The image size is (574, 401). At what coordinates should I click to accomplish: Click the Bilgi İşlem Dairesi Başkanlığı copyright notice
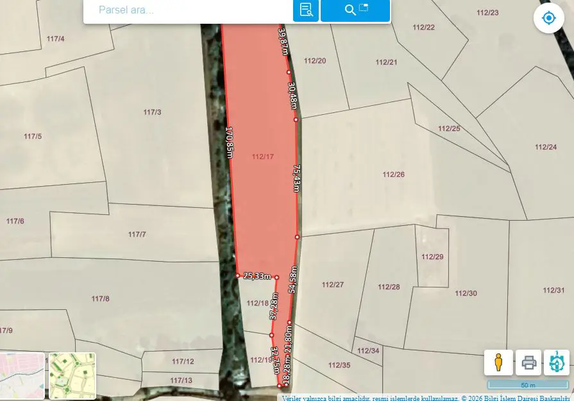pyautogui.click(x=516, y=398)
